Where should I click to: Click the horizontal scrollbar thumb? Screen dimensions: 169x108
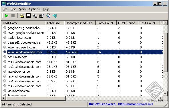(x=35, y=98)
